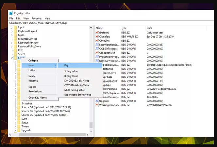Collapse the Setup key arrow
Screen dimensions: 217x147
(x=12, y=58)
